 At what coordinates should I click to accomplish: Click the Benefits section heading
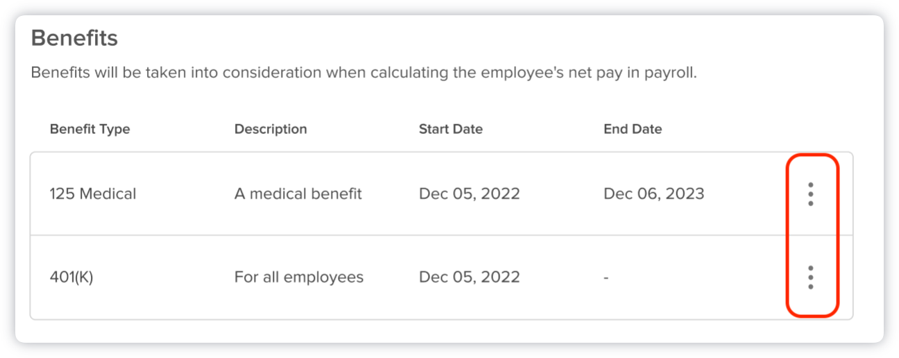pyautogui.click(x=74, y=38)
